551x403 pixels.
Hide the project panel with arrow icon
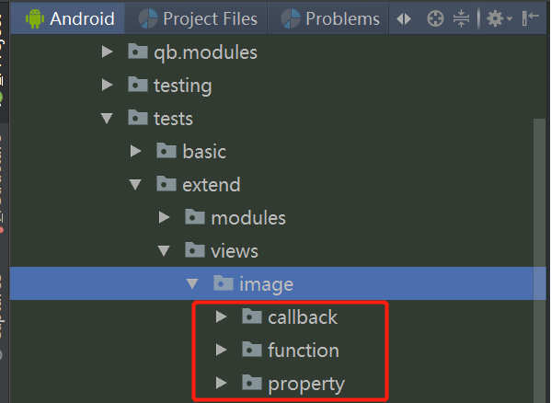pos(530,17)
